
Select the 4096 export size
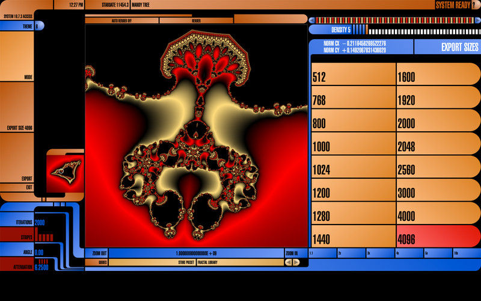pyautogui.click(x=438, y=240)
